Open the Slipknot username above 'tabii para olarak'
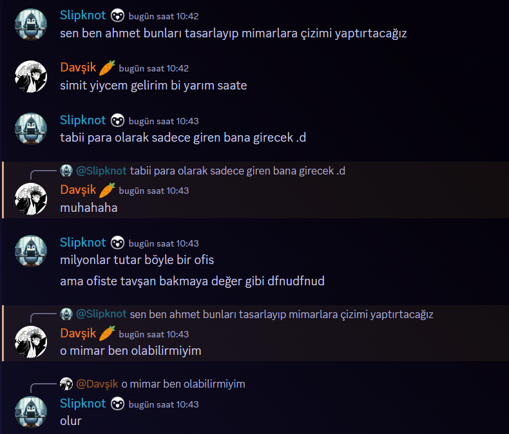Viewport: 509px width, 434px height. pos(82,120)
